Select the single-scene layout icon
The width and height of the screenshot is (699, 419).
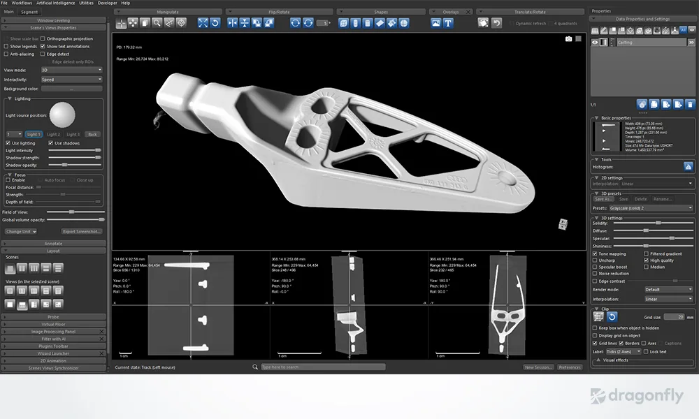pos(10,268)
